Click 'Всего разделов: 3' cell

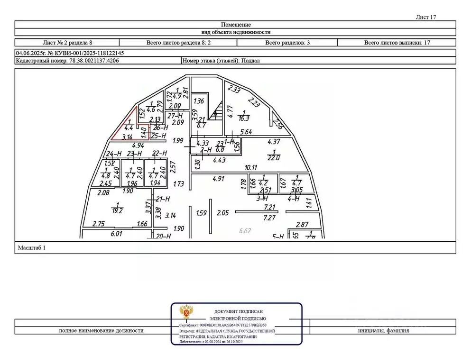[x=287, y=43]
